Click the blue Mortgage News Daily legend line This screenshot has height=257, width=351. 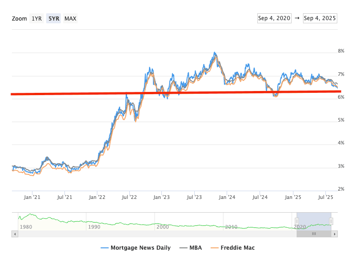click(105, 248)
